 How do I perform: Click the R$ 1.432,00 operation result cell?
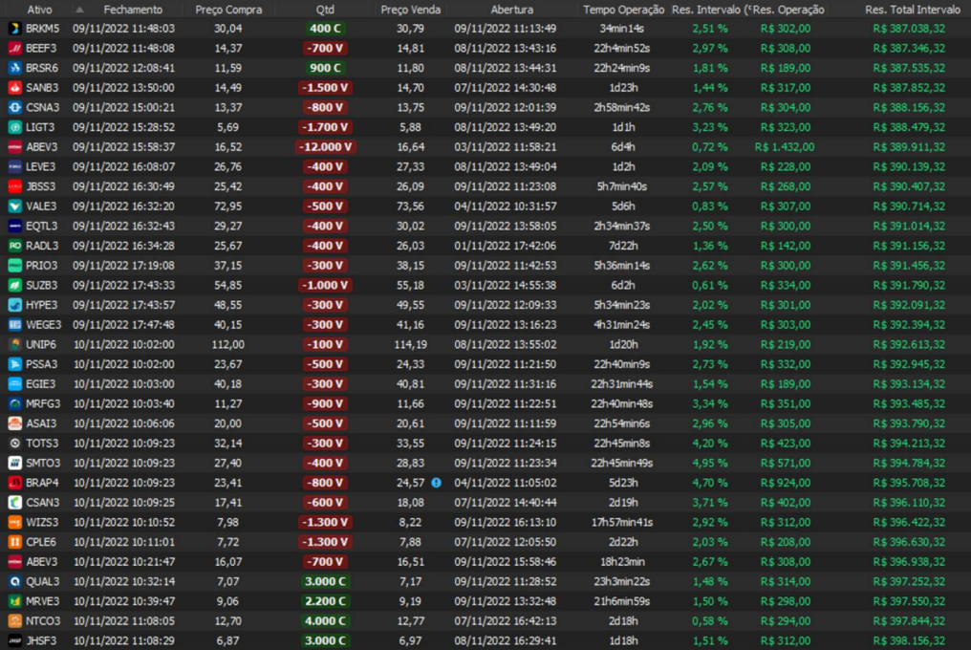784,147
